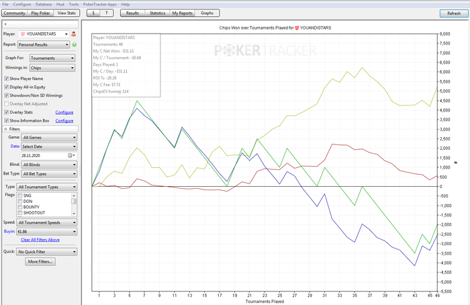Open the Game filter dropdown

click(49, 137)
